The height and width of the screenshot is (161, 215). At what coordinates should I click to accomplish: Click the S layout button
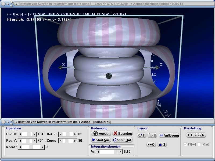[162, 144]
